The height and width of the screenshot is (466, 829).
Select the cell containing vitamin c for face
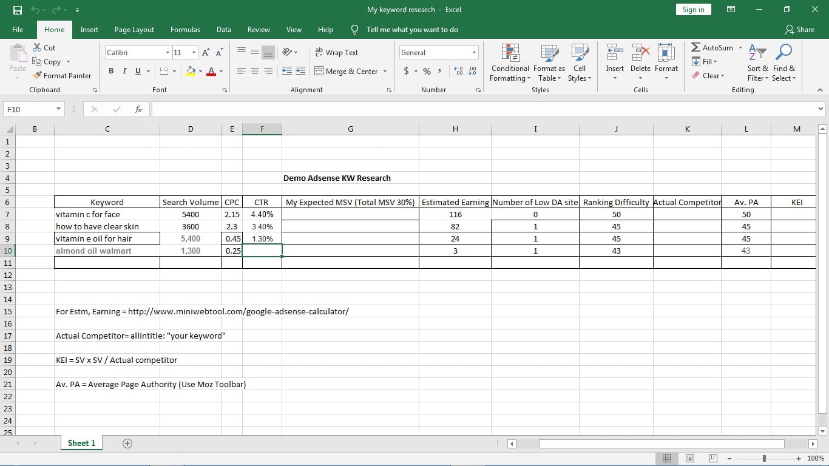pos(107,214)
